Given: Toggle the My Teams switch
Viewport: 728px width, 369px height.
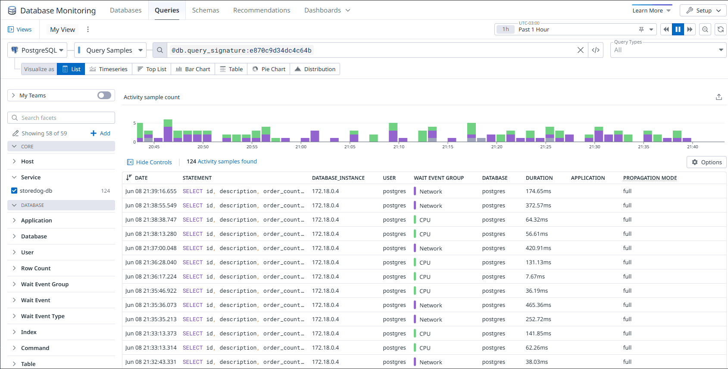Looking at the screenshot, I should pos(104,95).
